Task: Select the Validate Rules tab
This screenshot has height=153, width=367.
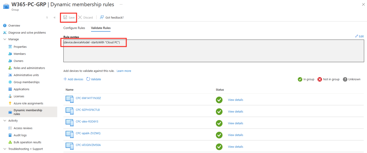Action: [101, 28]
